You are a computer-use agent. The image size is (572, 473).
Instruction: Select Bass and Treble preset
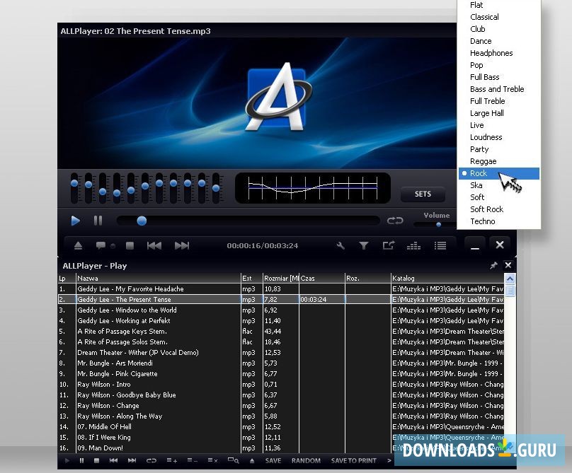(498, 89)
